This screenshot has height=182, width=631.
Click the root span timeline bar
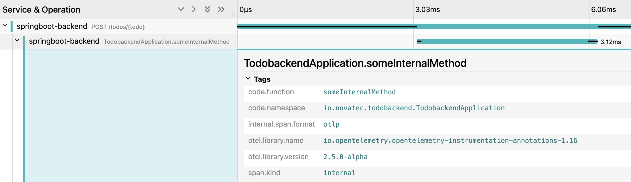tap(434, 27)
